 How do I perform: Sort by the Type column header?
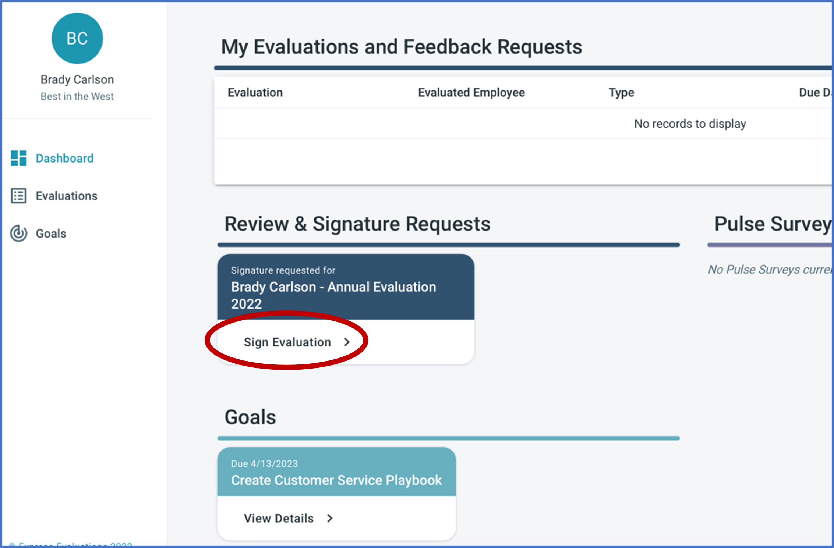621,92
